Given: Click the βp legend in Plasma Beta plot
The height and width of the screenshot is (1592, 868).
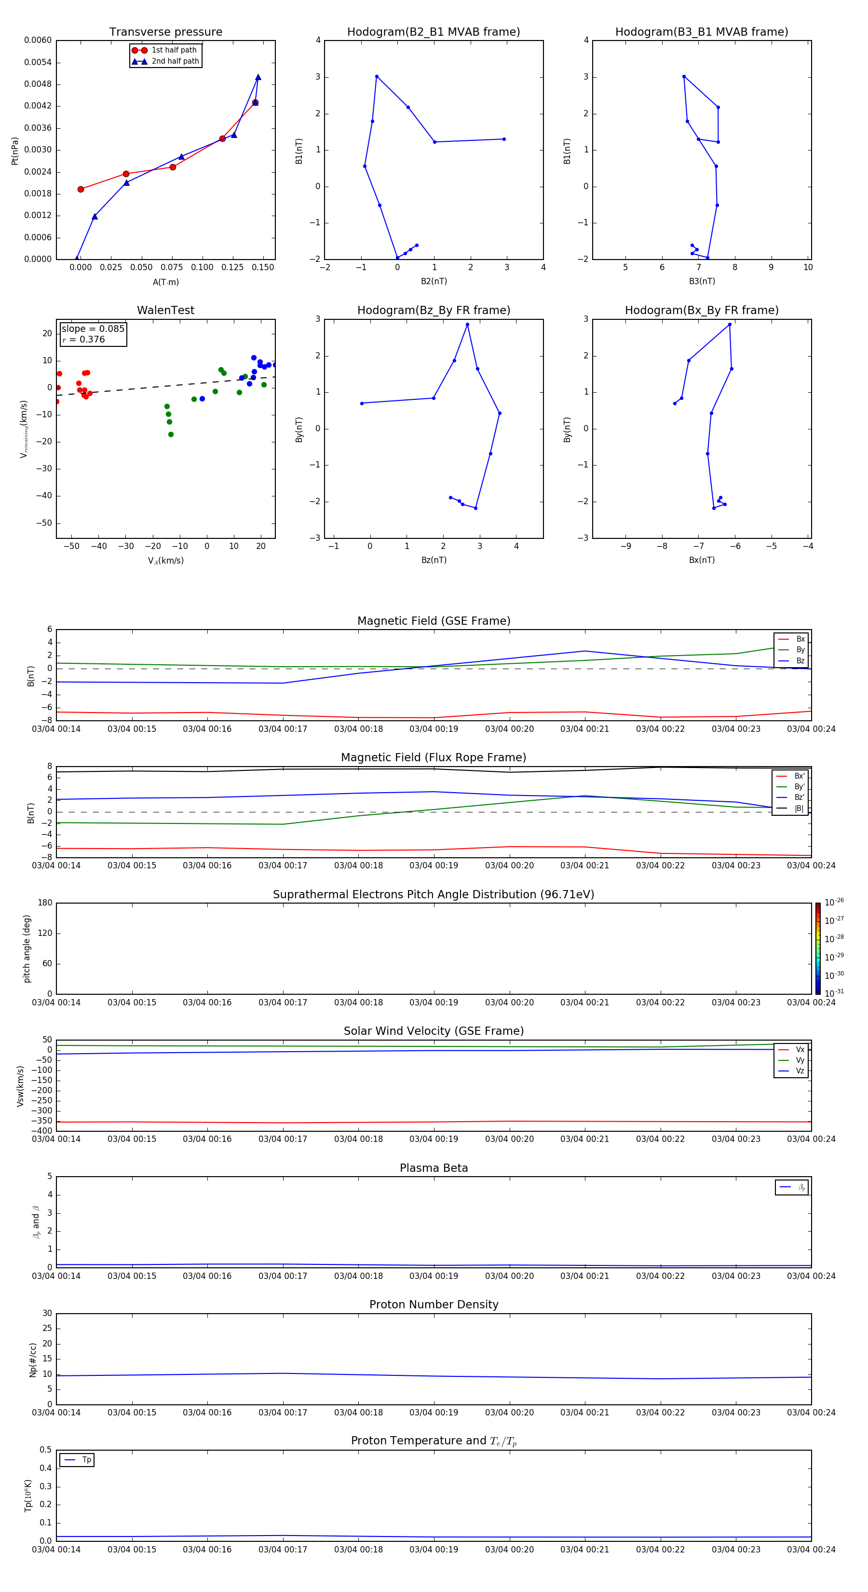Looking at the screenshot, I should coord(791,1187).
